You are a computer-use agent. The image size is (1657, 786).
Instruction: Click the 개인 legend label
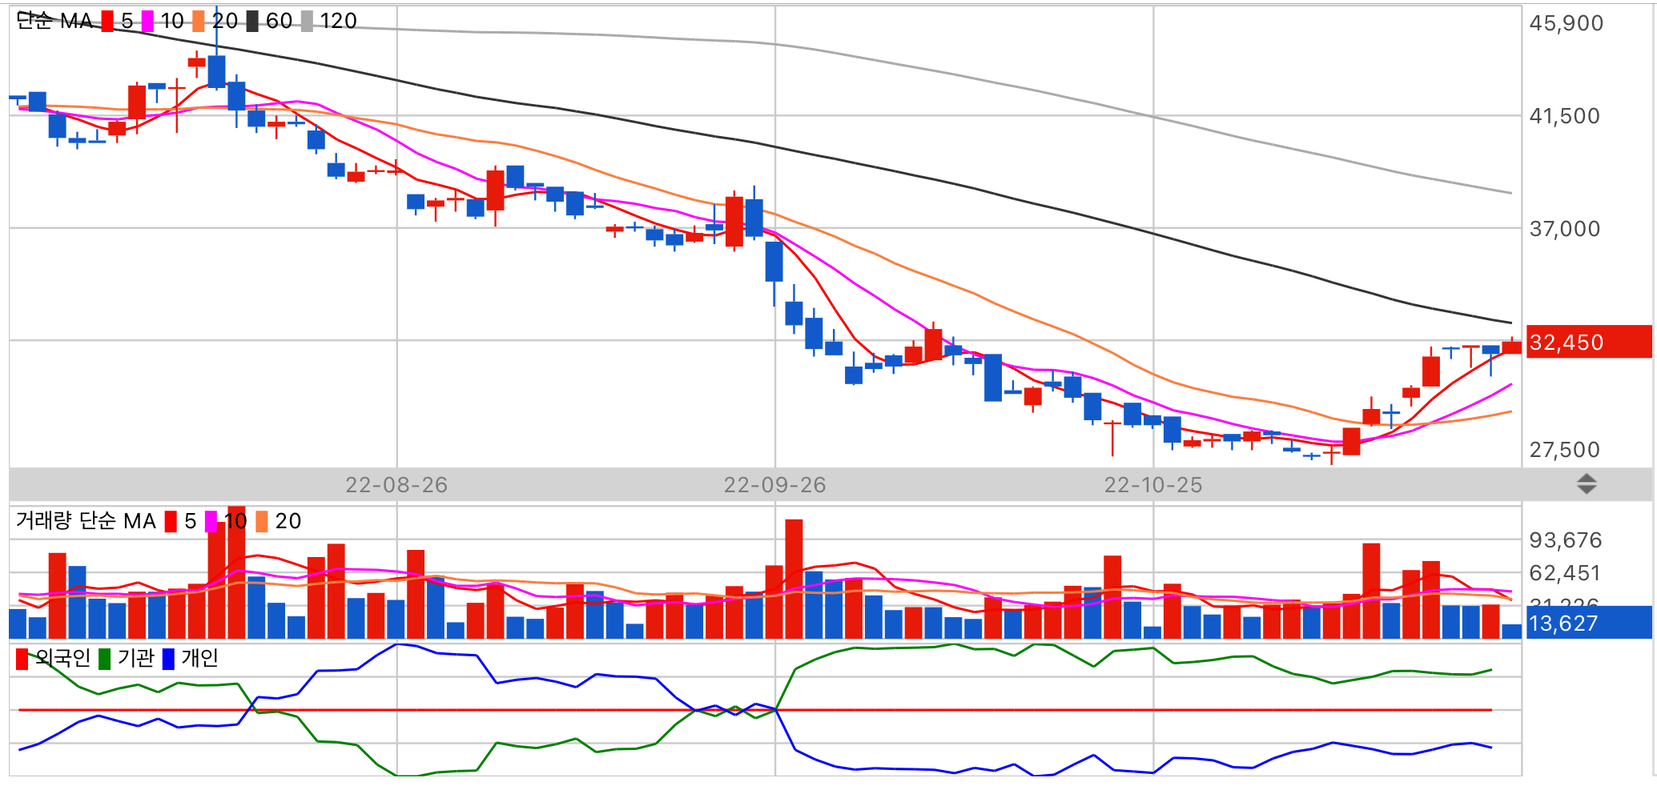tap(199, 658)
